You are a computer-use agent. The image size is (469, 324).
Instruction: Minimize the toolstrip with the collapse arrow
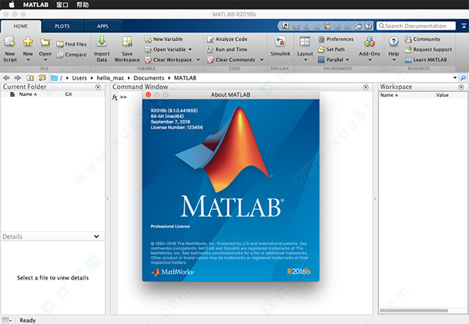[x=464, y=26]
